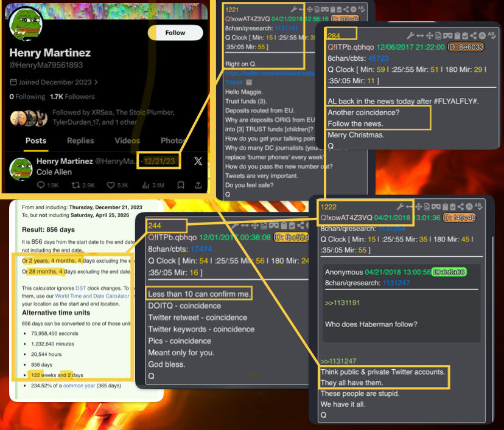This screenshot has height=430, width=504.
Task: Click the AB spell-check icon on post 1222
Action: point(478,206)
